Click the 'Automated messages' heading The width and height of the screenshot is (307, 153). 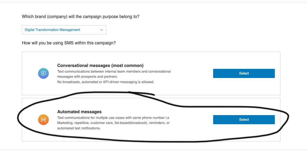(79, 112)
